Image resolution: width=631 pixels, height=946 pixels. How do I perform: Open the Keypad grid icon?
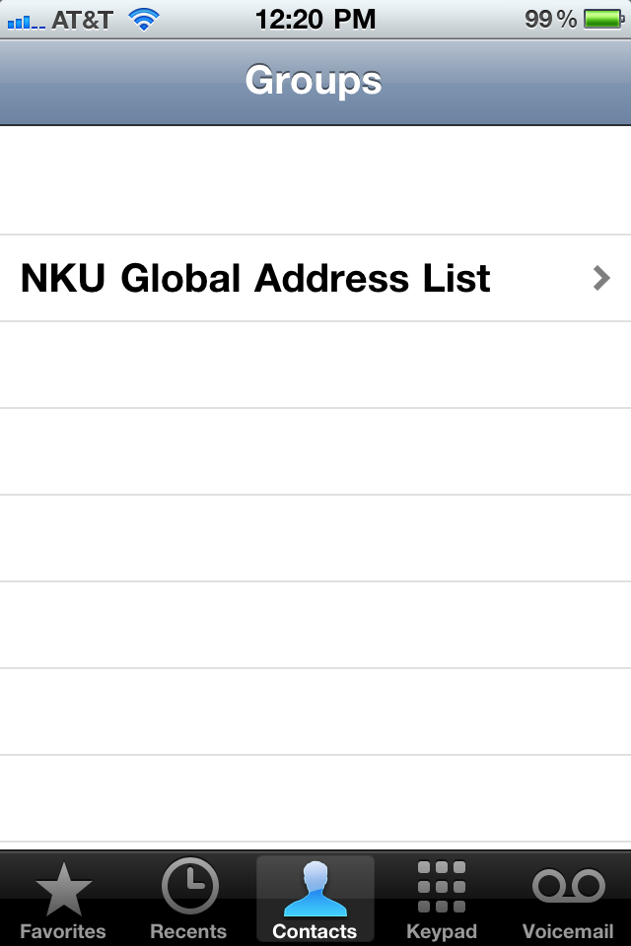click(441, 888)
